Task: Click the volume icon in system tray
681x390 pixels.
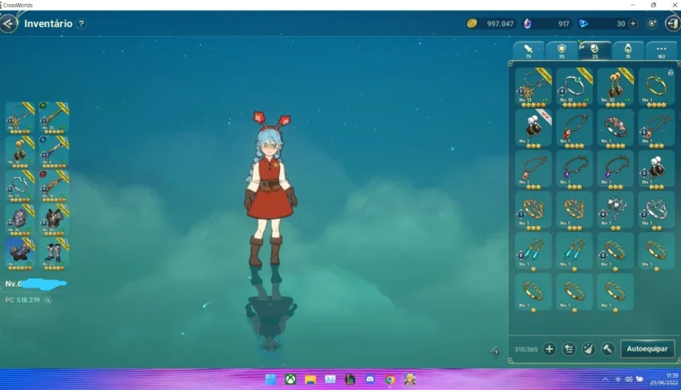Action: pyautogui.click(x=628, y=379)
